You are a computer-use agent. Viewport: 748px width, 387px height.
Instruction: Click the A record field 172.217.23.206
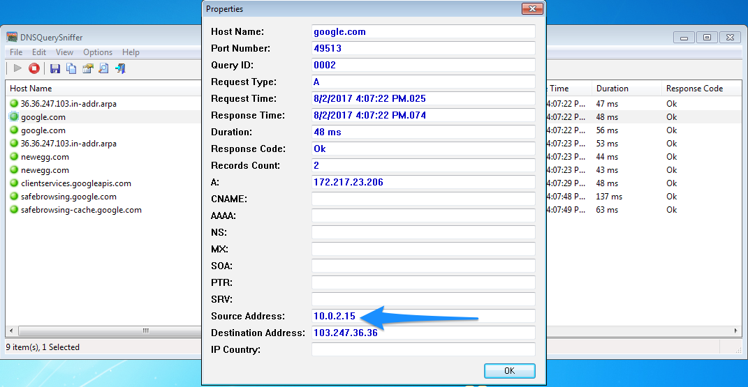[x=423, y=182]
